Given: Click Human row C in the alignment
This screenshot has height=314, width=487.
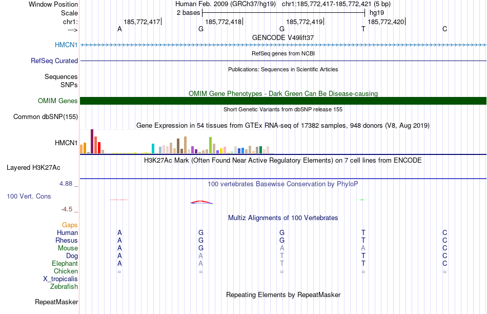Looking at the screenshot, I should click(x=445, y=232).
